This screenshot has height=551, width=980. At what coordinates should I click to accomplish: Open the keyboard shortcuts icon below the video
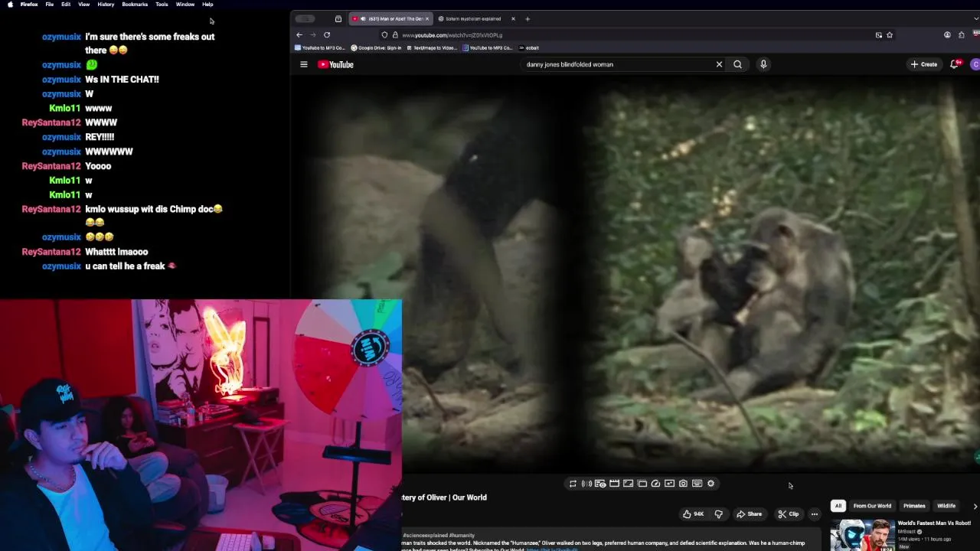coord(697,484)
